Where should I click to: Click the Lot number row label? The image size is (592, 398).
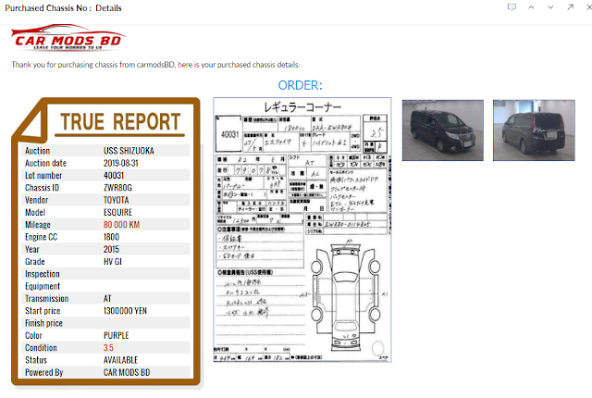(x=43, y=176)
